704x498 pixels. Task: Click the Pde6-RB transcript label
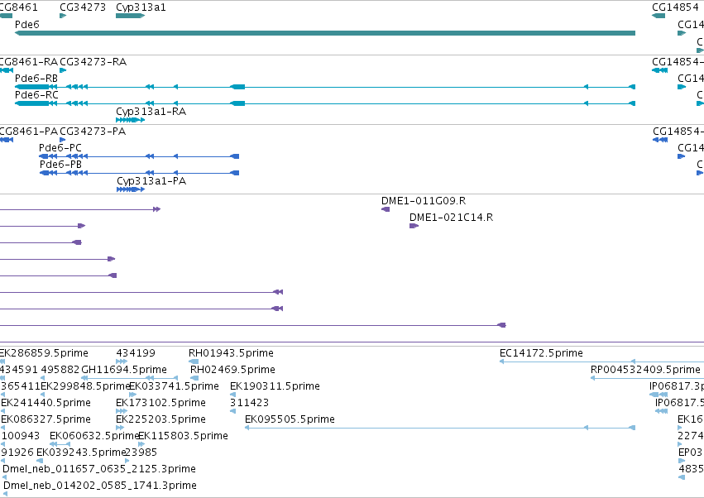[36, 79]
